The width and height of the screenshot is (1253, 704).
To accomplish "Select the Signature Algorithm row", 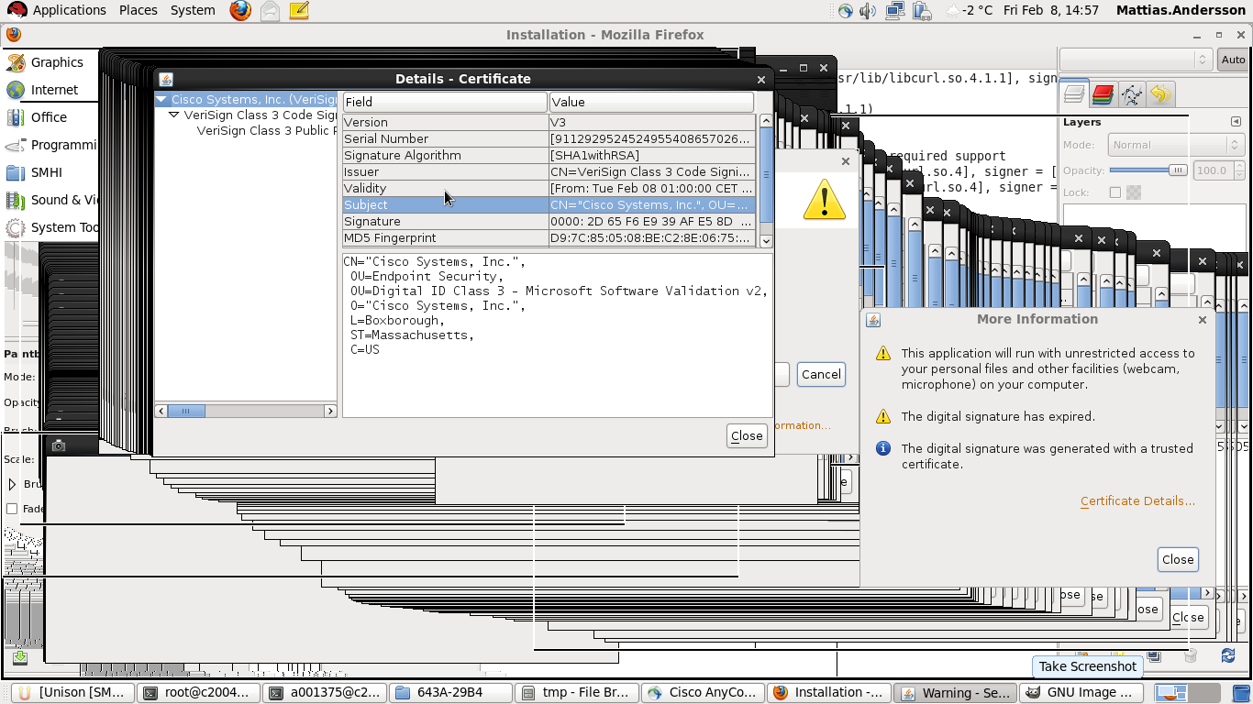I will click(x=549, y=155).
